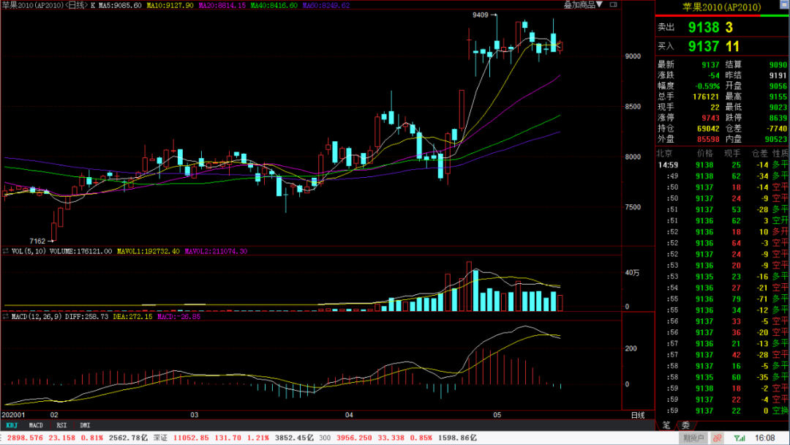790x445 pixels.
Task: Click the 总手 total volume 176121
Action: click(x=706, y=97)
